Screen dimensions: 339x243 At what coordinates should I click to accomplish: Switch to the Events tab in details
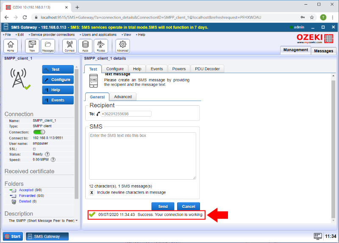pos(157,69)
